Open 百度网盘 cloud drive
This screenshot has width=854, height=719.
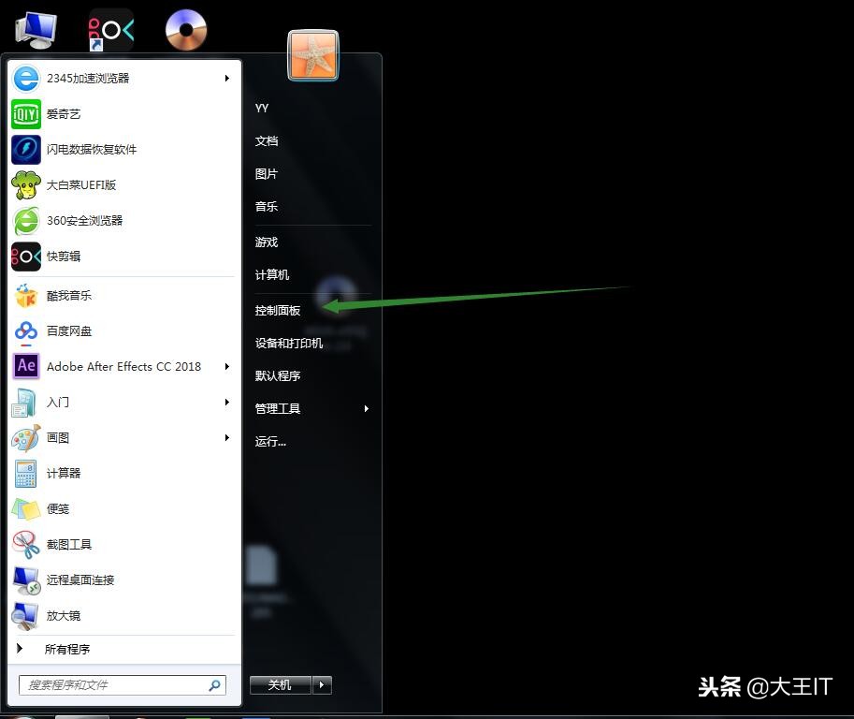coord(69,330)
